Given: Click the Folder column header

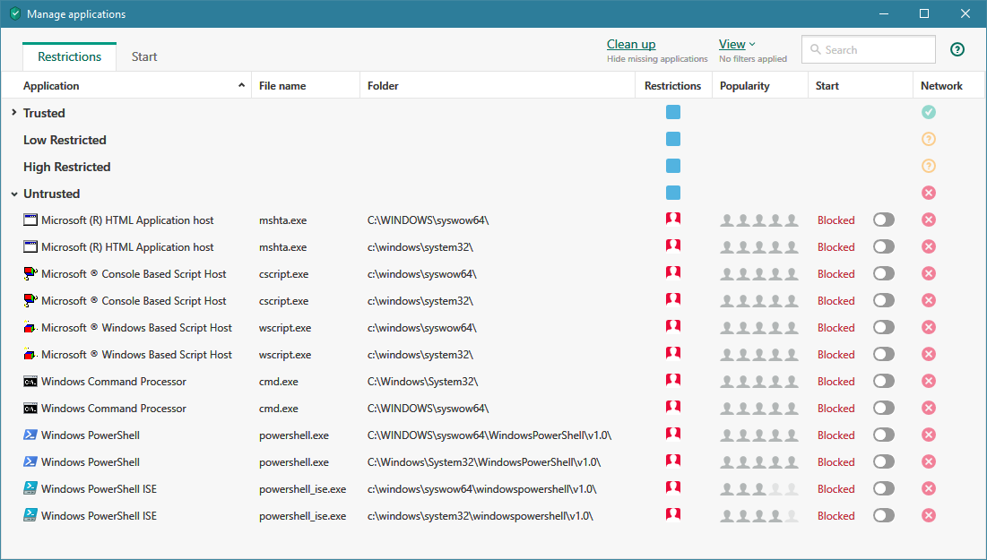Looking at the screenshot, I should tap(383, 86).
